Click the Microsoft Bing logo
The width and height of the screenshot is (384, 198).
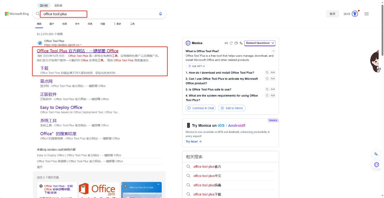17,14
